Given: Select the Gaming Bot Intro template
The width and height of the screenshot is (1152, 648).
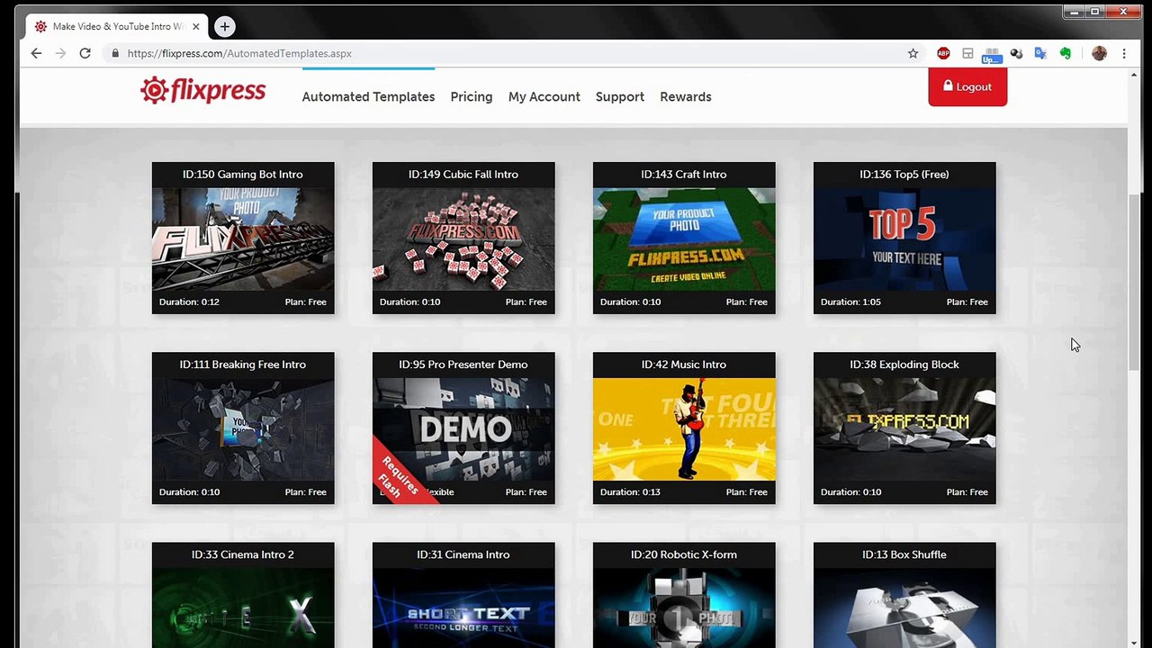Looking at the screenshot, I should click(243, 238).
